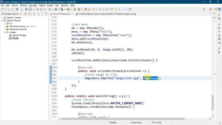Select the Package Explorer tab

(11, 14)
